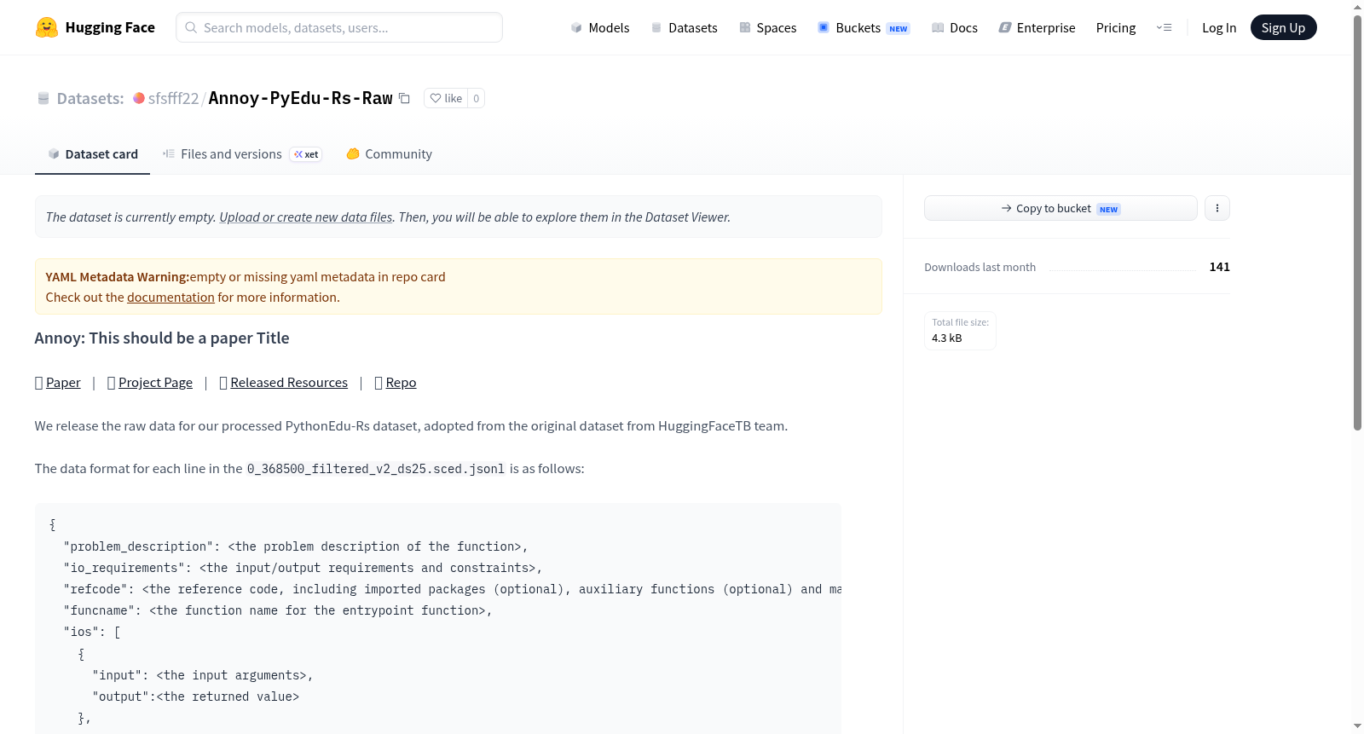Click the Spaces grid icon
The width and height of the screenshot is (1364, 734).
click(x=745, y=27)
